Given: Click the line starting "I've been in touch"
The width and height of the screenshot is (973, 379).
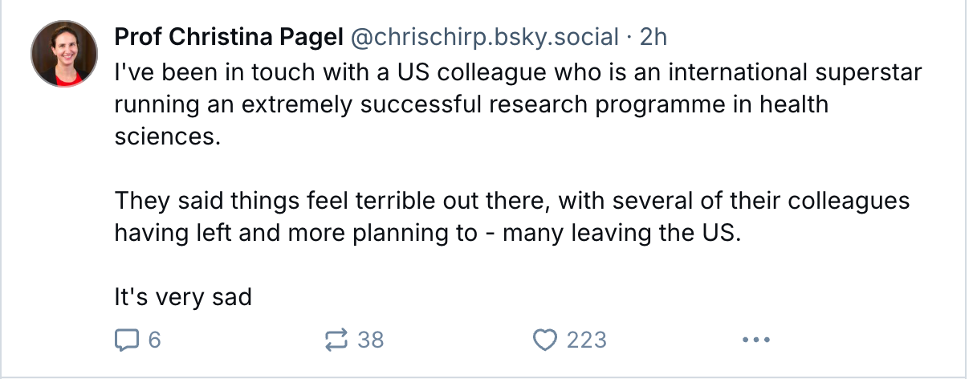Looking at the screenshot, I should (519, 73).
